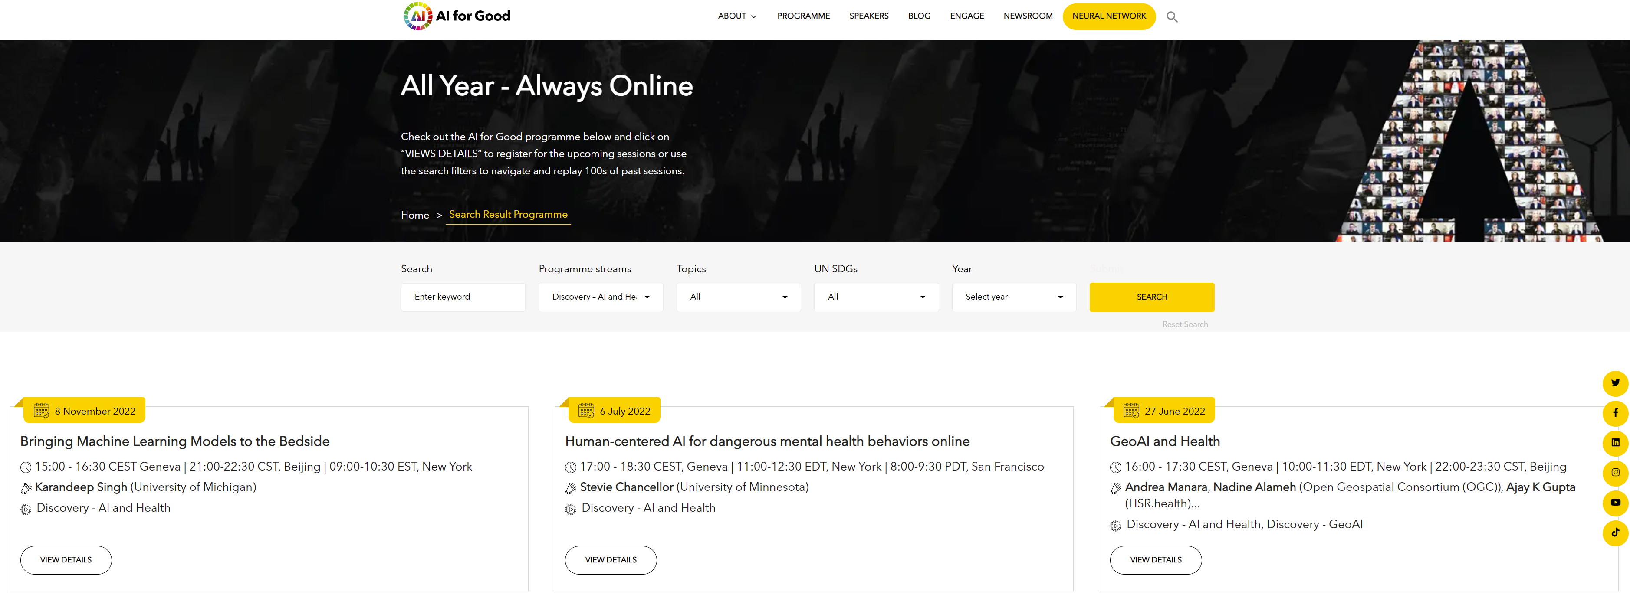The height and width of the screenshot is (598, 1630).
Task: Click calendar icon on 8 November 2022 card
Action: 41,411
